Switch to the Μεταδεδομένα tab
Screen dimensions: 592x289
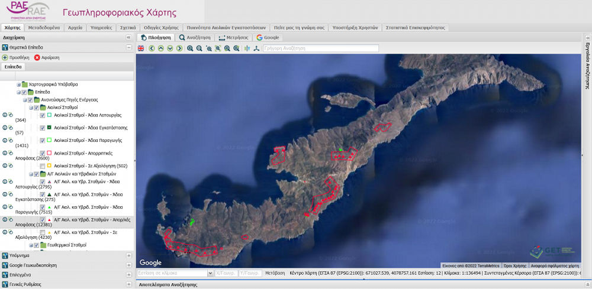(45, 27)
